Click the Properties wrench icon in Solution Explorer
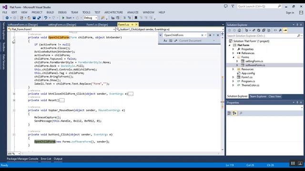305x171 pixels. click(x=280, y=30)
